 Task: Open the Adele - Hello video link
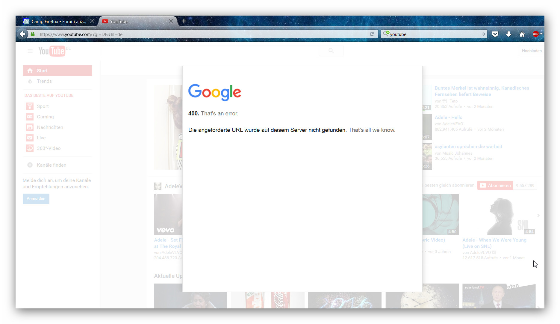click(x=449, y=117)
